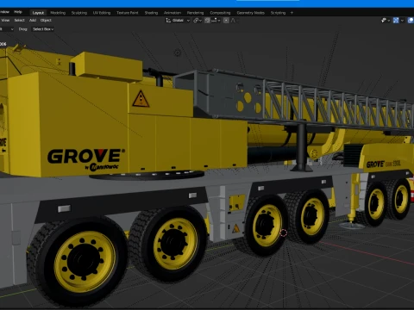414x310 pixels.
Task: Open the snapping options dropdown
Action: pos(216,21)
